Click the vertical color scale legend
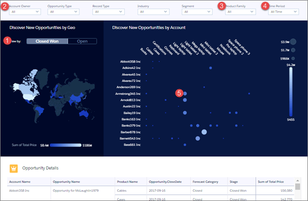This screenshot has height=201, width=308. pos(291,92)
